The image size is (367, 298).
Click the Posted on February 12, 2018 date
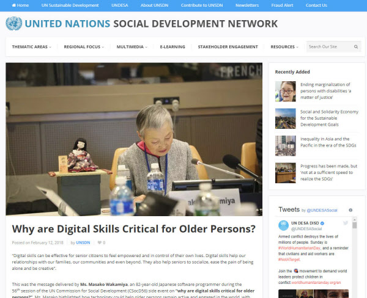point(38,242)
